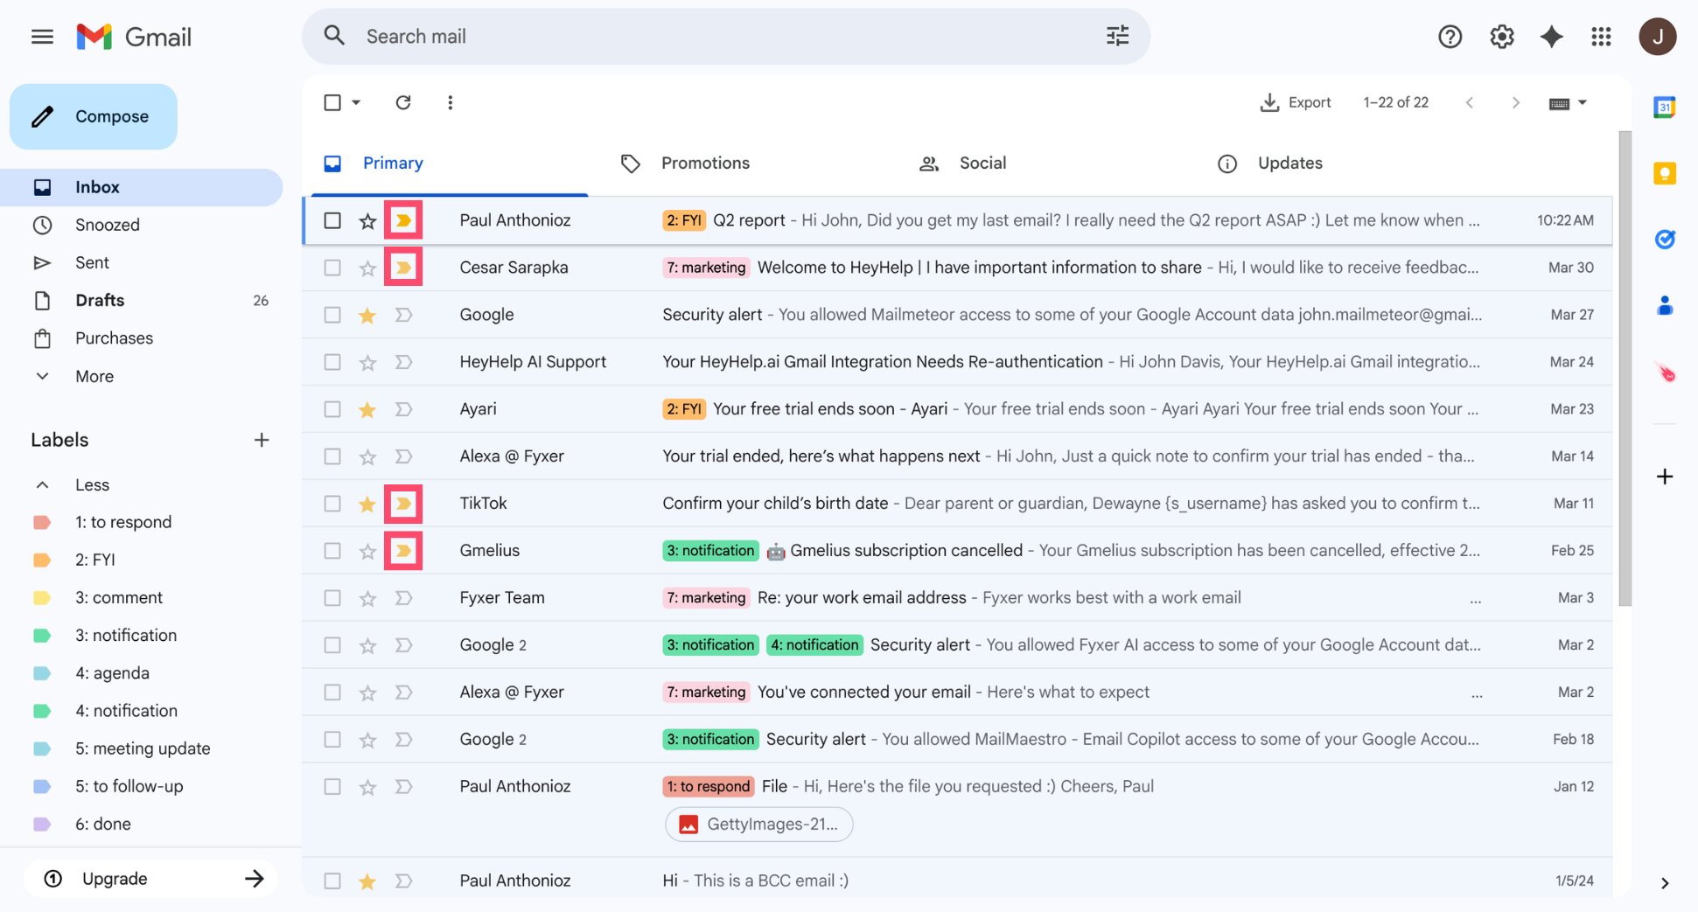
Task: Open the '5: meeting update' label
Action: (142, 748)
